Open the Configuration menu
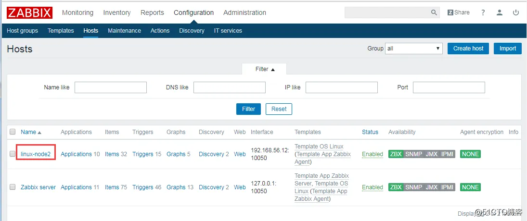This screenshot has height=221, width=527. 193,12
